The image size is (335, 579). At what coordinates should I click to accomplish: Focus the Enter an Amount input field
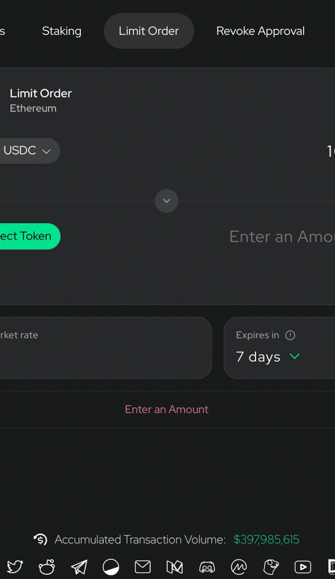(282, 236)
